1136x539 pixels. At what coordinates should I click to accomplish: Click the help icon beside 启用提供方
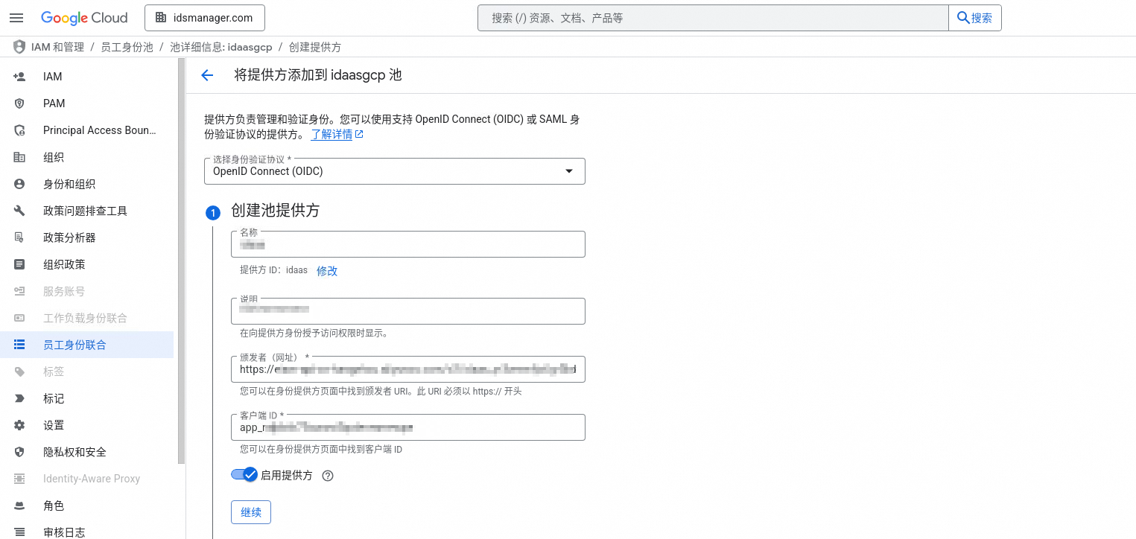(328, 476)
